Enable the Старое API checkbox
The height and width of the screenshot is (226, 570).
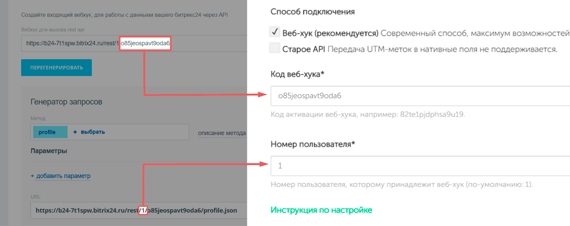275,48
